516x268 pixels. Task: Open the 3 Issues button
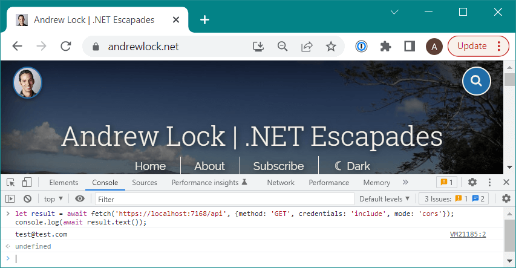tap(454, 199)
